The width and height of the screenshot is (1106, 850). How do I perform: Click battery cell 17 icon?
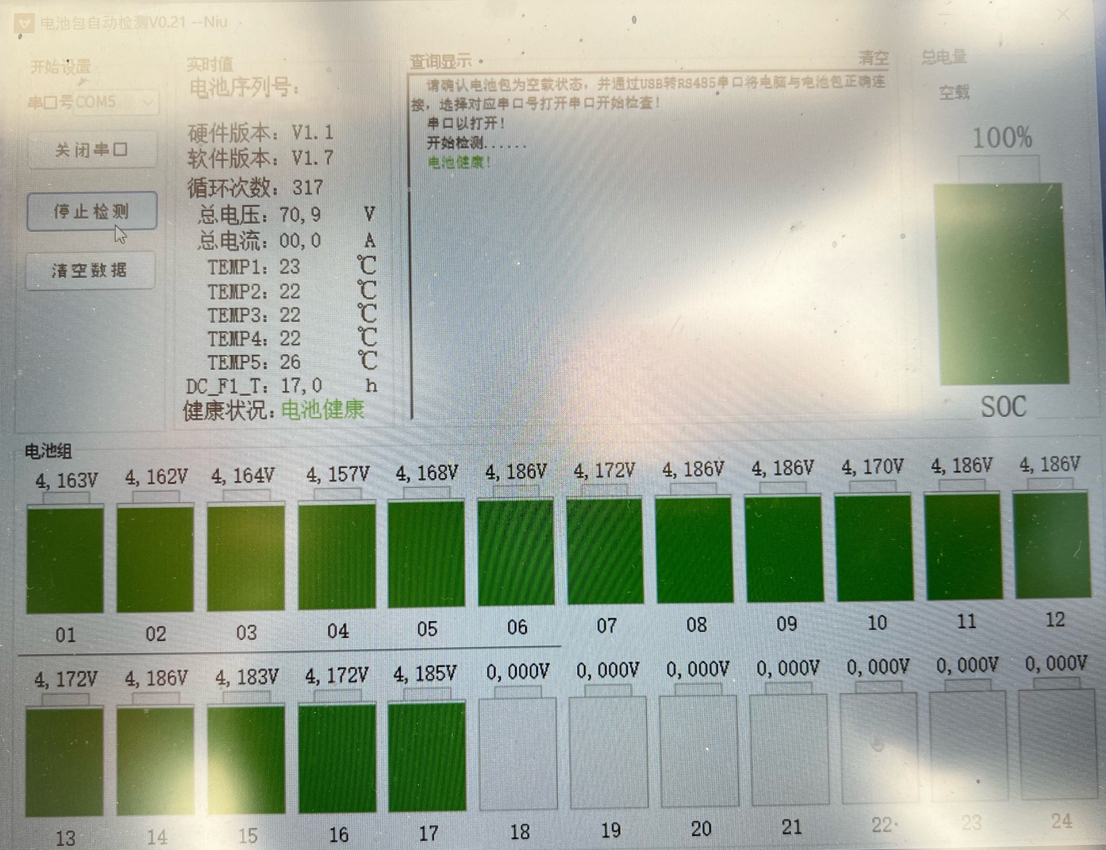427,757
